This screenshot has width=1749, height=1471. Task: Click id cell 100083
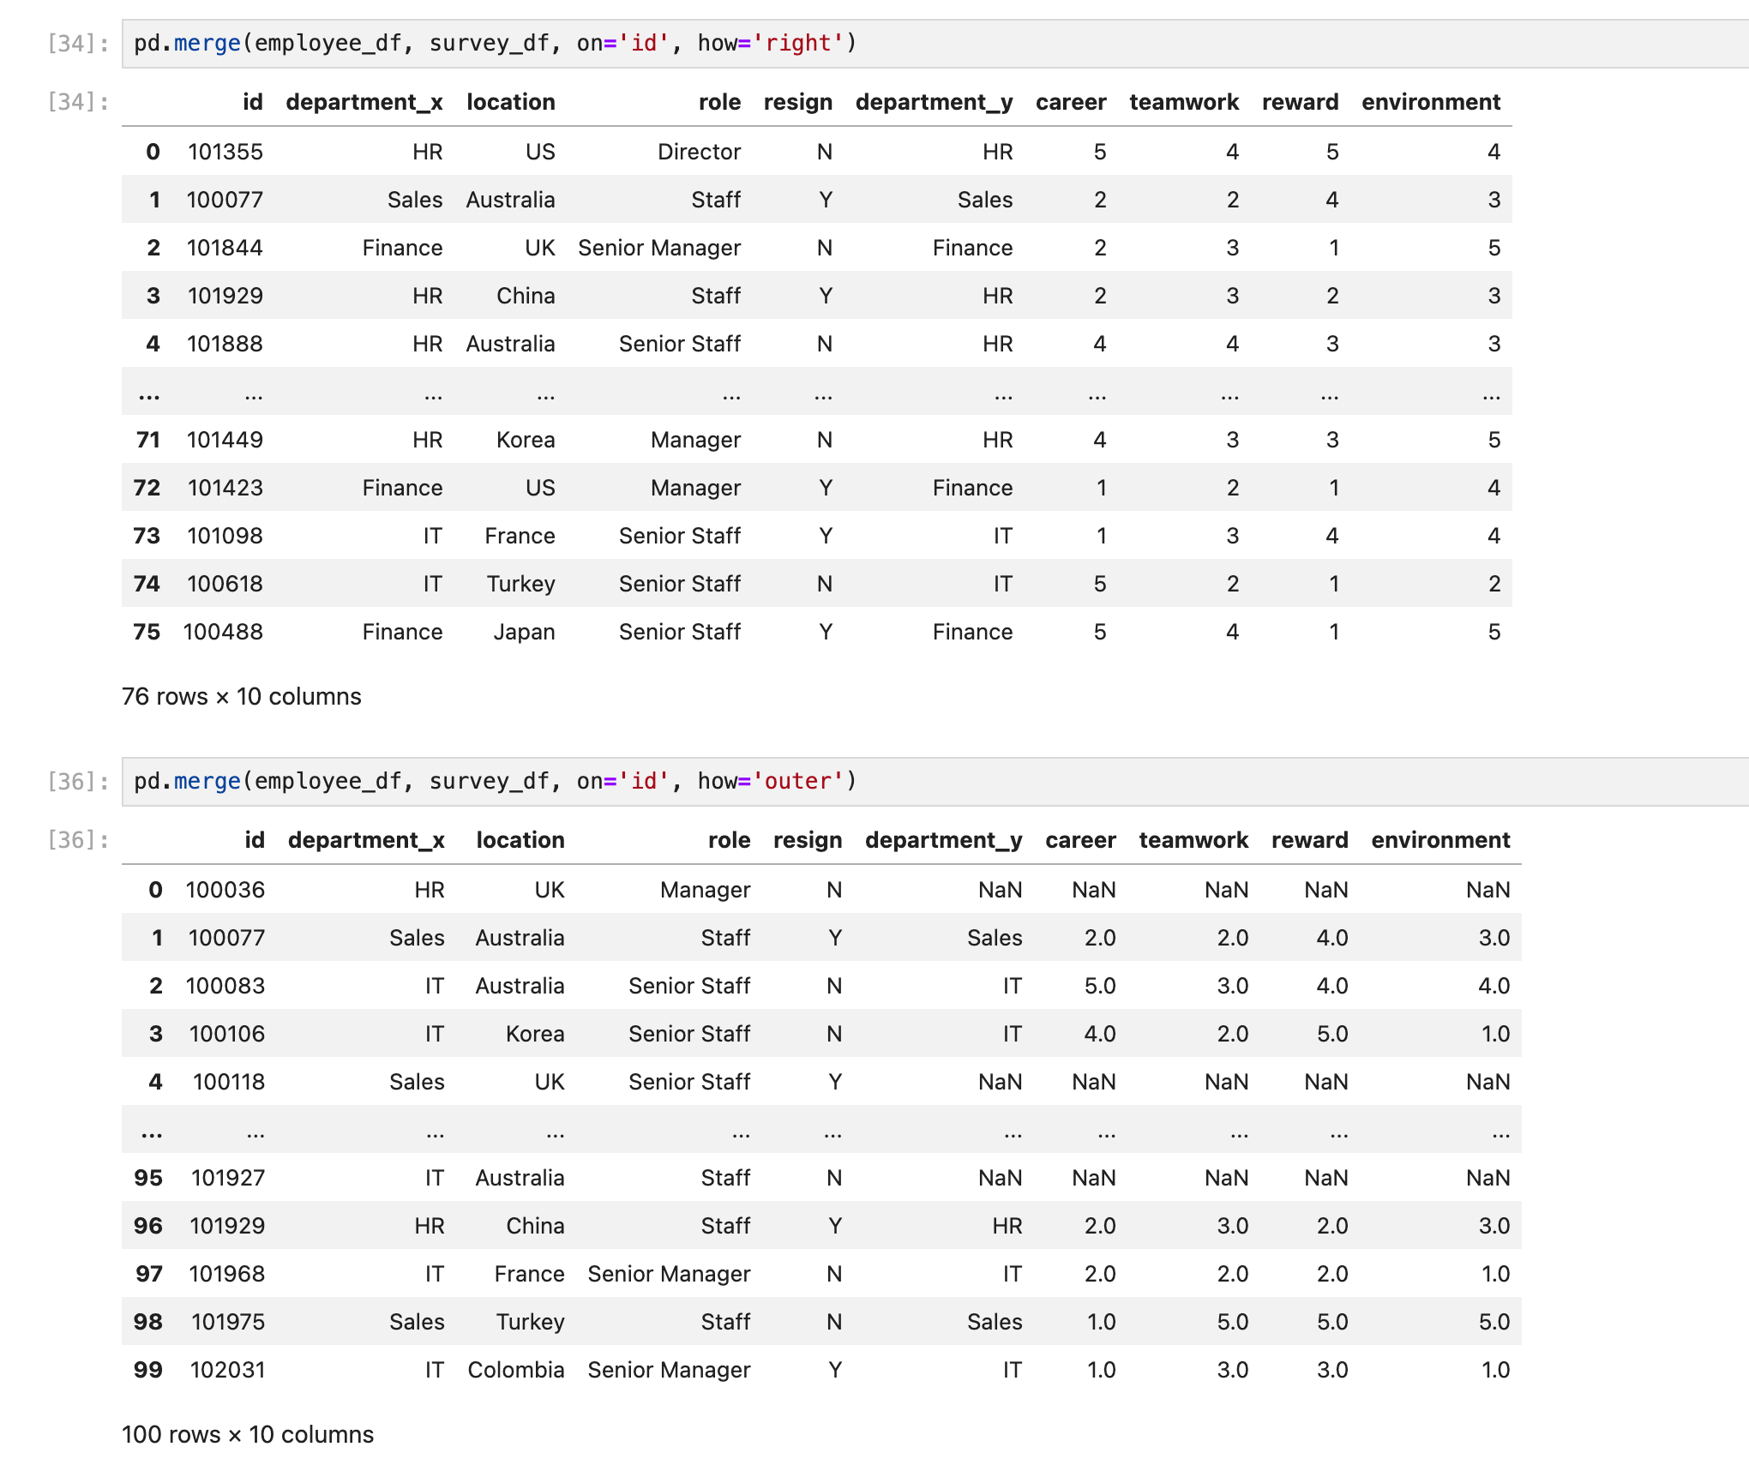click(x=225, y=986)
